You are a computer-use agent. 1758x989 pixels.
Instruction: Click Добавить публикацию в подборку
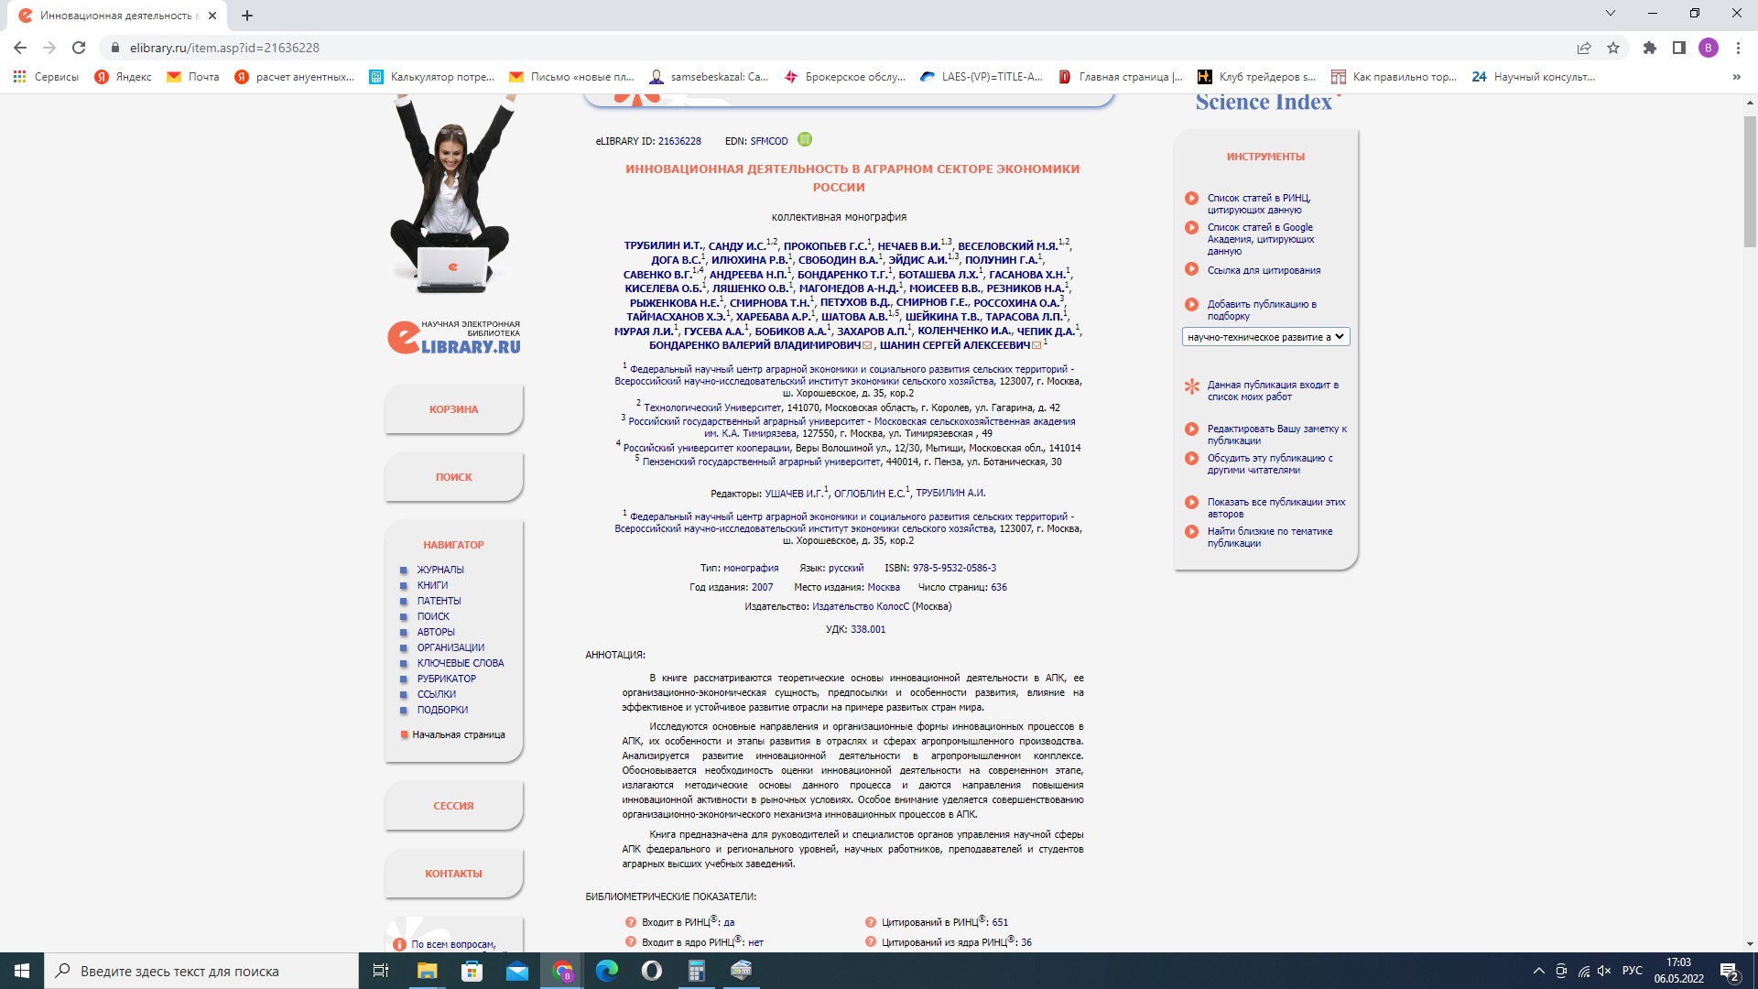click(1261, 310)
